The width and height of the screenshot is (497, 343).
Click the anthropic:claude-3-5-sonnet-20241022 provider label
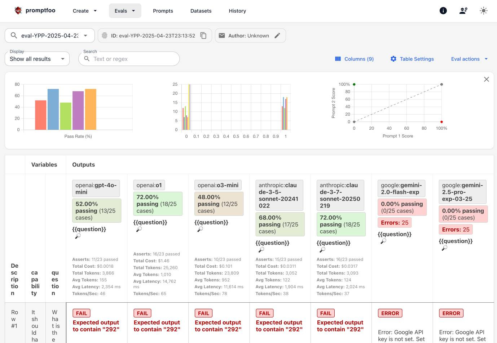pyautogui.click(x=279, y=195)
